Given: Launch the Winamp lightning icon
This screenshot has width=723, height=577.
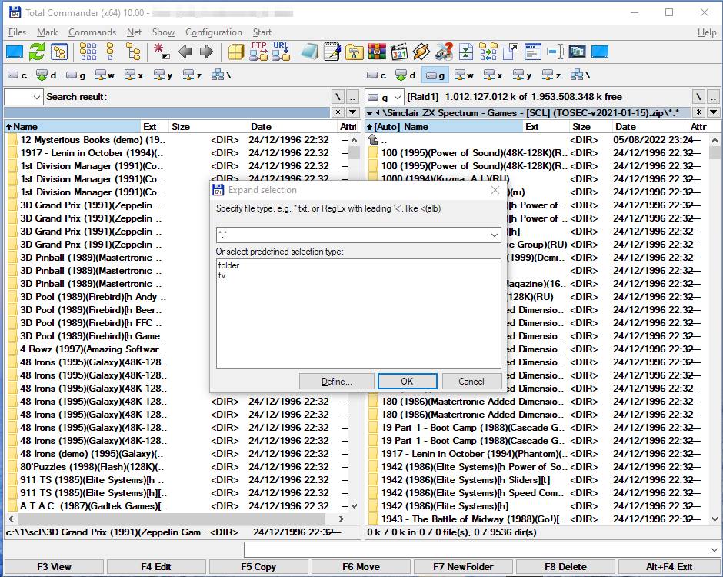Looking at the screenshot, I should [x=421, y=52].
